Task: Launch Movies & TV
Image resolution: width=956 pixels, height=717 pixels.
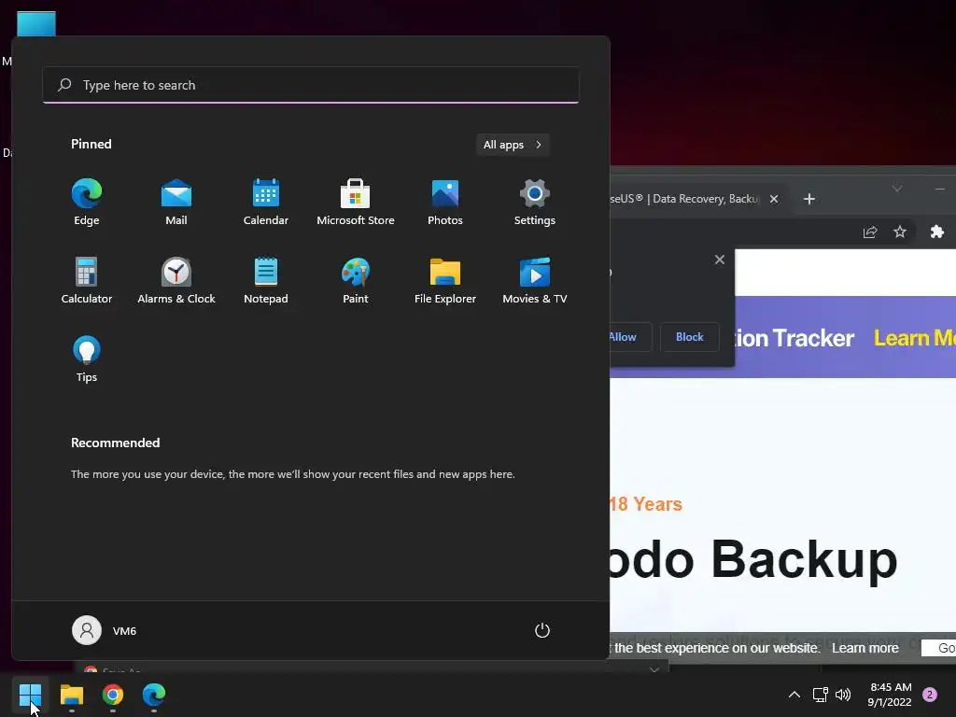Action: tap(535, 280)
